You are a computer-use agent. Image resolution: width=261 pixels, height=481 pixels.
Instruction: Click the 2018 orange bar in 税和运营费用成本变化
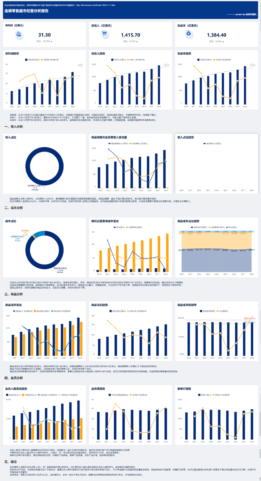(167, 253)
